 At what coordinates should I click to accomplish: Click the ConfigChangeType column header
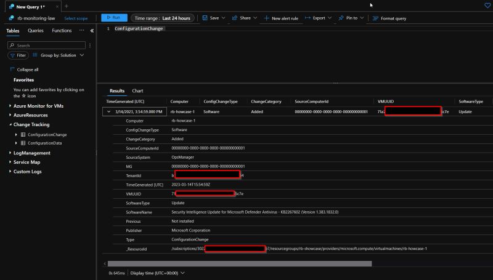221,102
